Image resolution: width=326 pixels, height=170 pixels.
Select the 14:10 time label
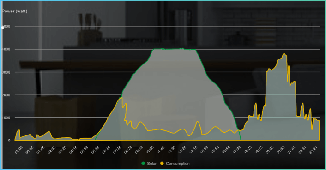coord(193,150)
